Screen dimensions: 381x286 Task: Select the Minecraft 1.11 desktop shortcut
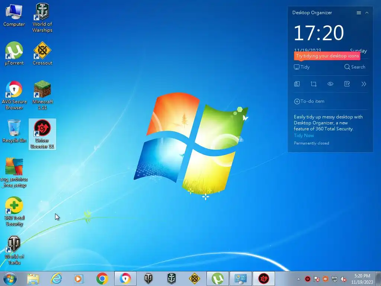pyautogui.click(x=42, y=95)
